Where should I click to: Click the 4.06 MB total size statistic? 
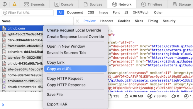click(134, 96)
